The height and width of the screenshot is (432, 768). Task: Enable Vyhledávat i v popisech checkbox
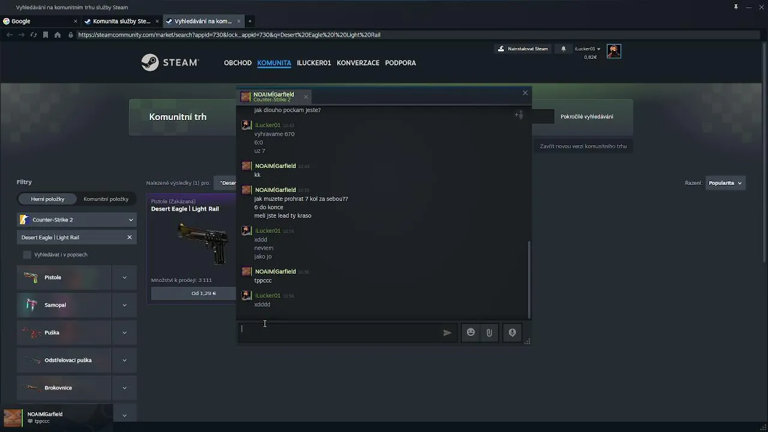27,254
